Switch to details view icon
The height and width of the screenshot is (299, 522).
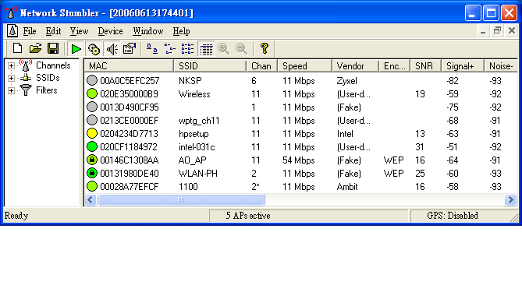[x=206, y=49]
